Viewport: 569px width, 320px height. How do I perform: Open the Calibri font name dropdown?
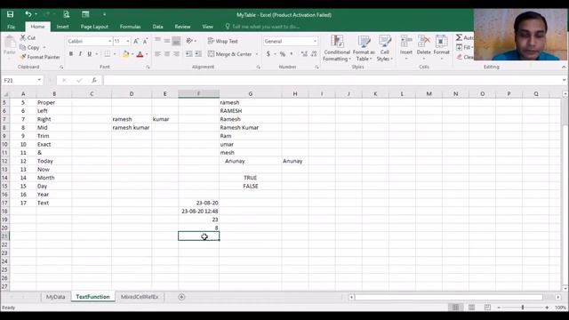coord(109,42)
